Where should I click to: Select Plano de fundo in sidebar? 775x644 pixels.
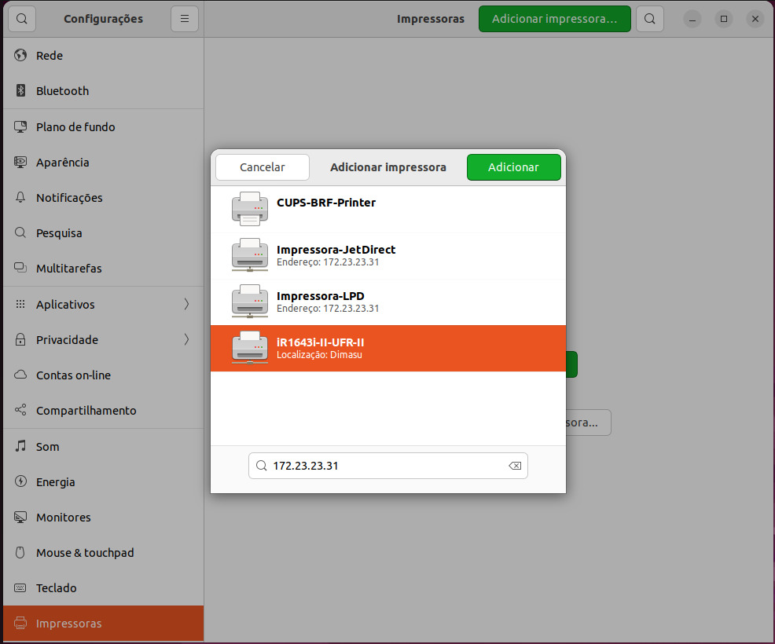[x=75, y=127]
